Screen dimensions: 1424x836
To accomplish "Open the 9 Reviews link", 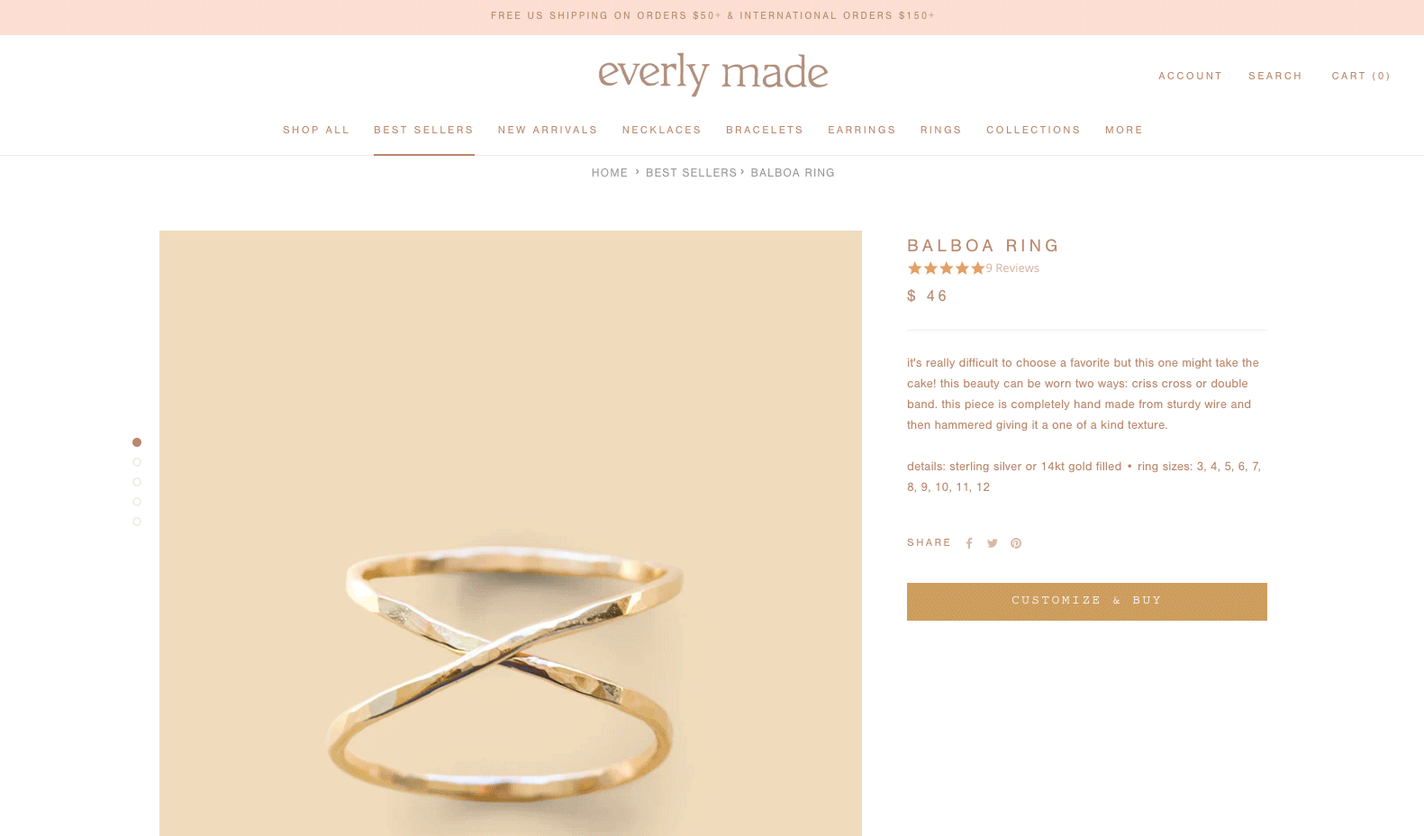I will (x=1012, y=268).
